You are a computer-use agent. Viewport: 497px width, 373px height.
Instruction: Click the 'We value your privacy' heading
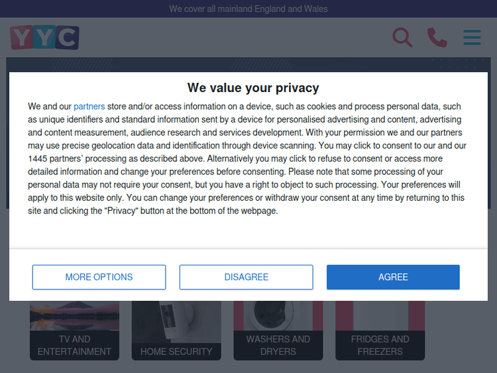point(253,88)
